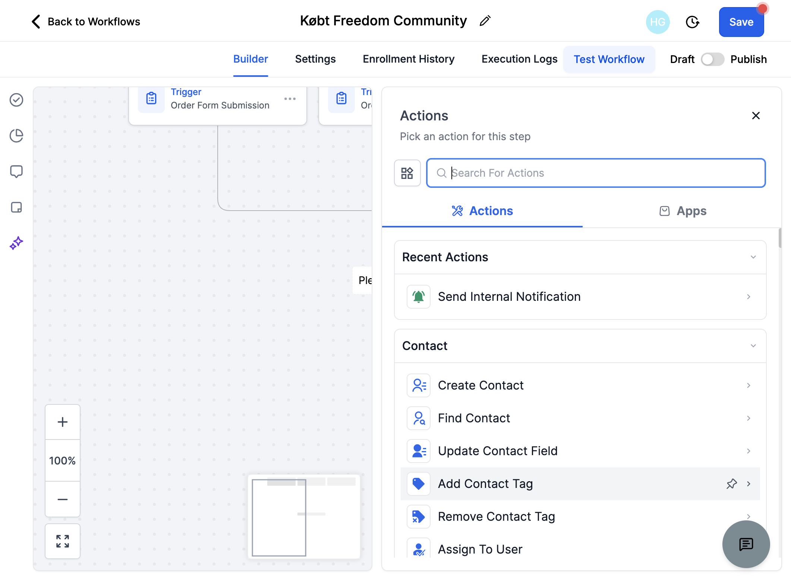Click the actions grid view icon
The width and height of the screenshot is (791, 580).
tap(407, 173)
